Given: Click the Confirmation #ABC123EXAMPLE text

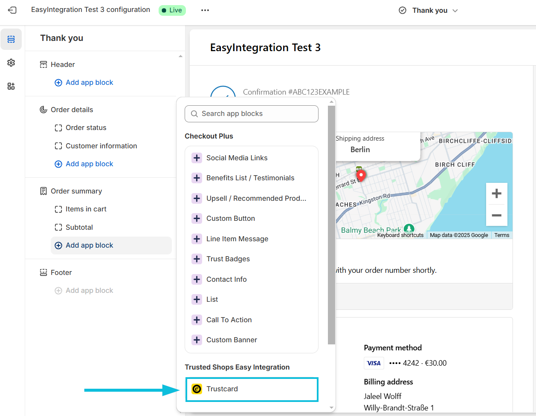Looking at the screenshot, I should coord(296,92).
